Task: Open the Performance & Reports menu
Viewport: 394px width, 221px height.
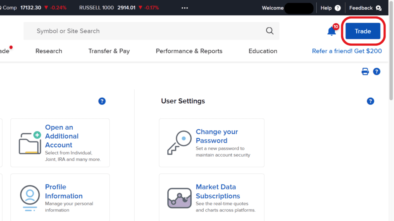Action: click(189, 51)
